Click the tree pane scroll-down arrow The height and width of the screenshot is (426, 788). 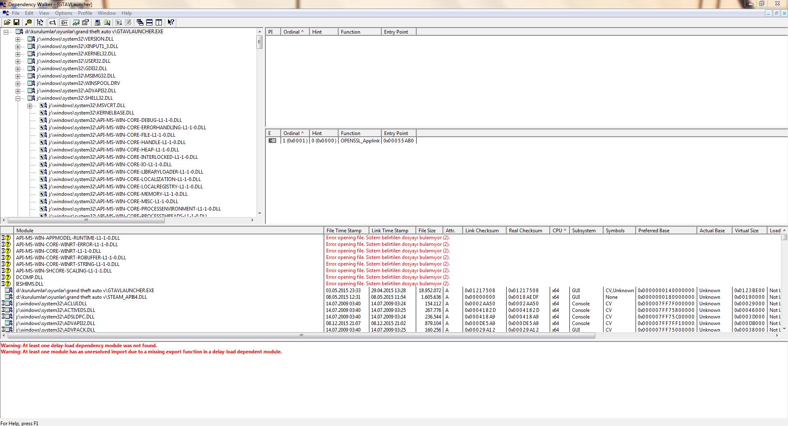[260, 213]
